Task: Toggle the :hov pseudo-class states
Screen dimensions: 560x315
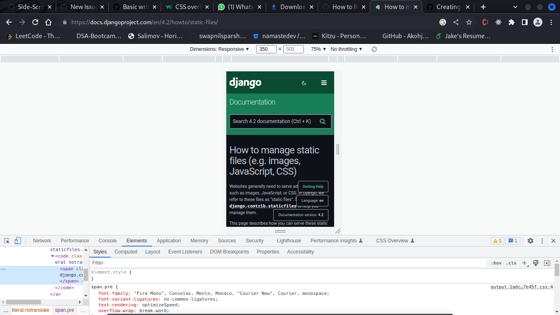Action: click(496, 263)
